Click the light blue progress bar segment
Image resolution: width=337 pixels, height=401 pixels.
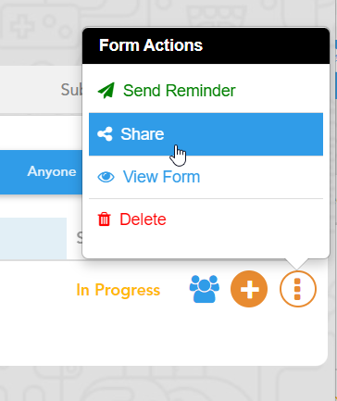[33, 239]
